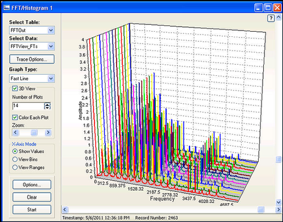Open the Select Table dropdown showing FFTOut

pos(32,30)
